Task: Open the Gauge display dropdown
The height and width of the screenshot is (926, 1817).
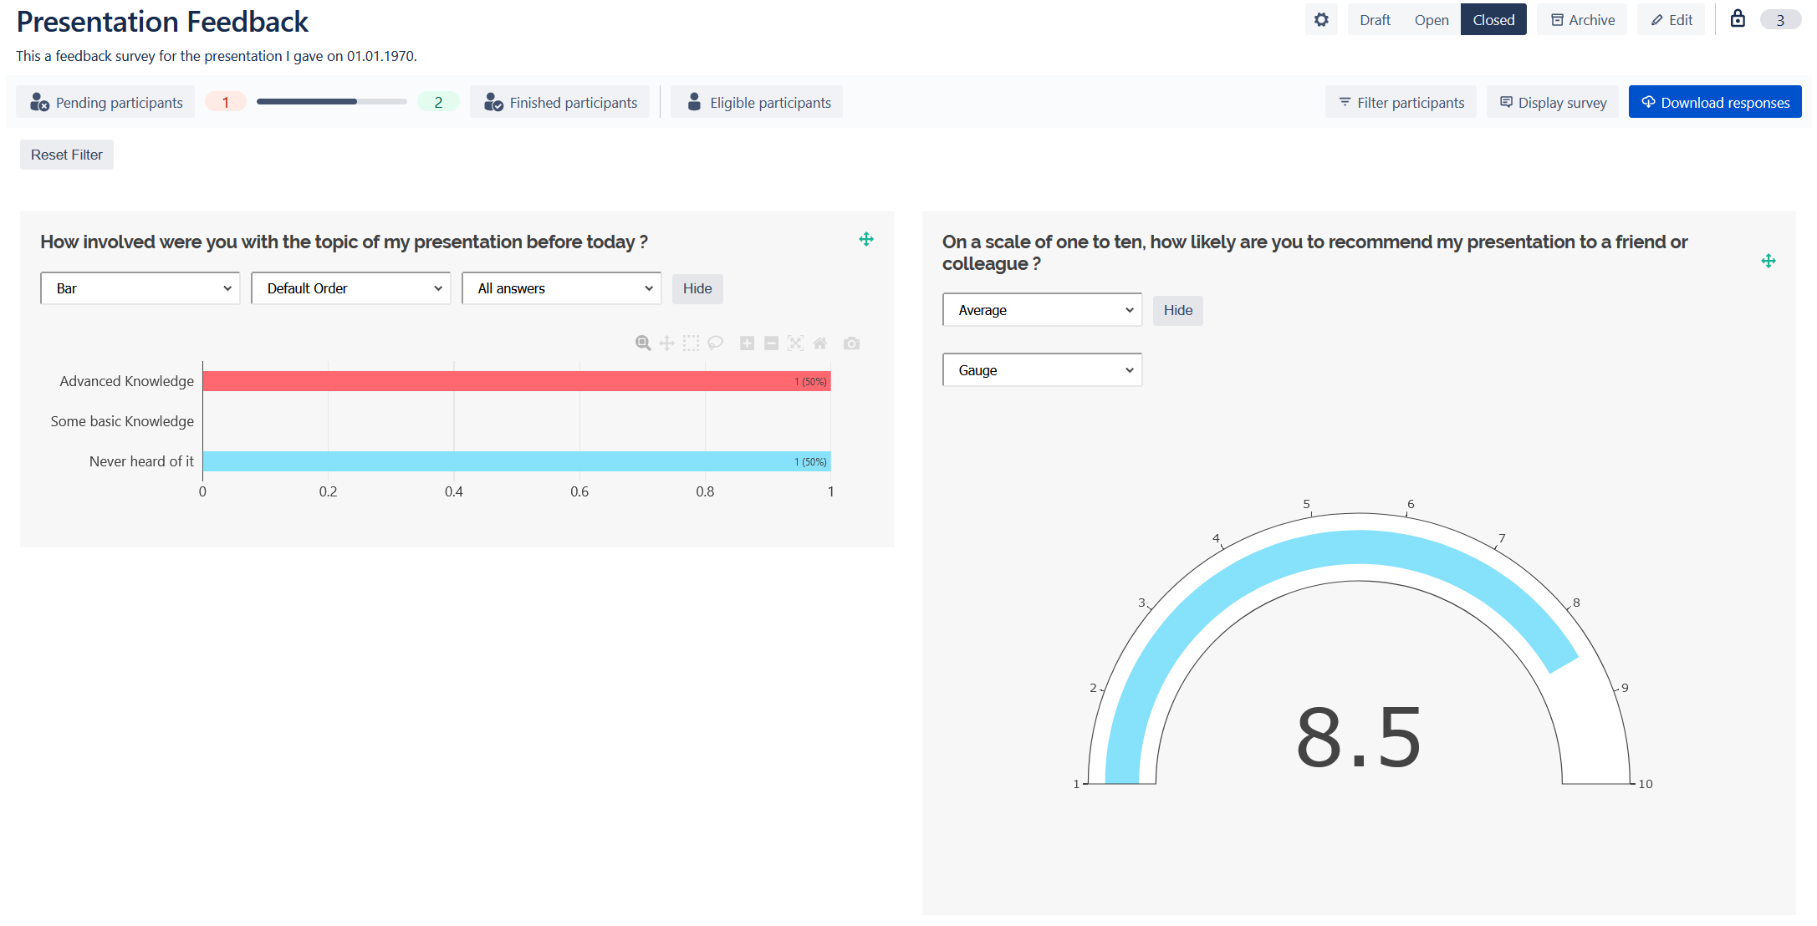Action: 1041,370
